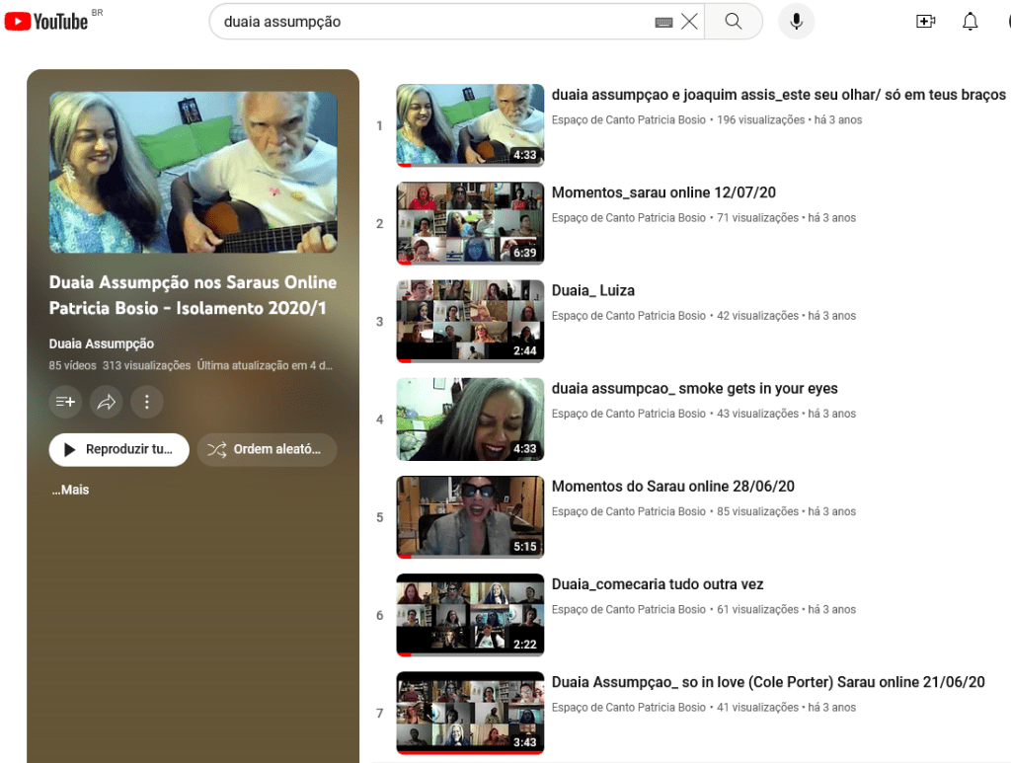Open the large playlist cover thumbnail
1011x763 pixels.
pyautogui.click(x=193, y=173)
